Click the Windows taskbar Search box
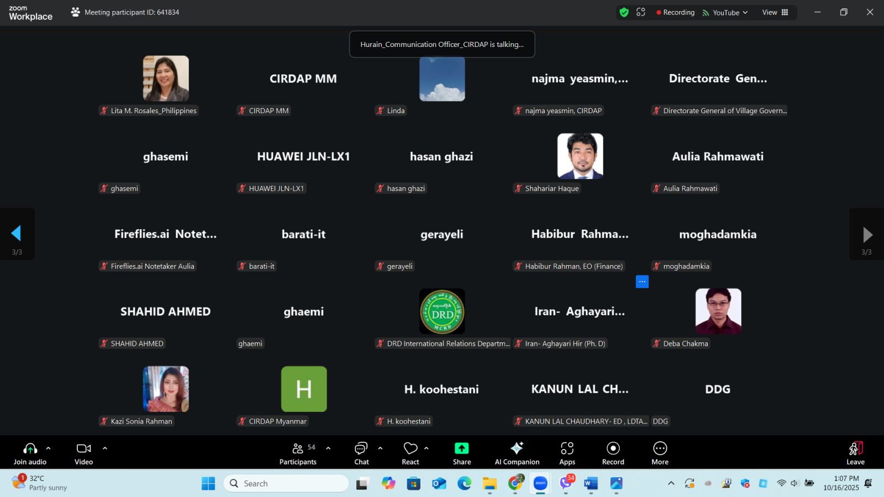Image resolution: width=884 pixels, height=497 pixels. point(286,483)
